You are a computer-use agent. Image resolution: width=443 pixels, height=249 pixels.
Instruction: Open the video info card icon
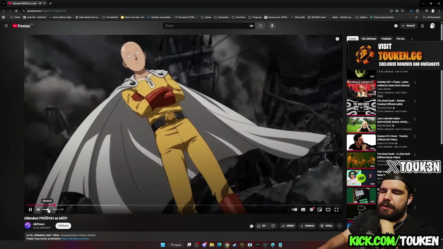337,39
